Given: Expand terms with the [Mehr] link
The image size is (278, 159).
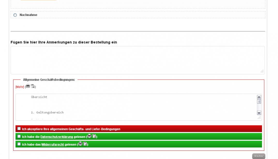Looking at the screenshot, I should point(20,87).
